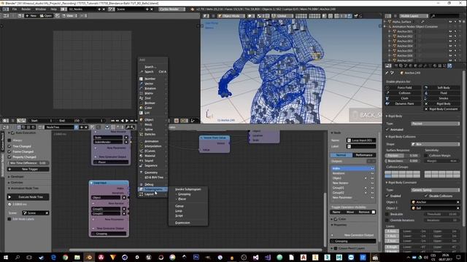The height and width of the screenshot is (262, 467).
Task: Click the Material submenu icon in Add menu
Action: (x=141, y=156)
